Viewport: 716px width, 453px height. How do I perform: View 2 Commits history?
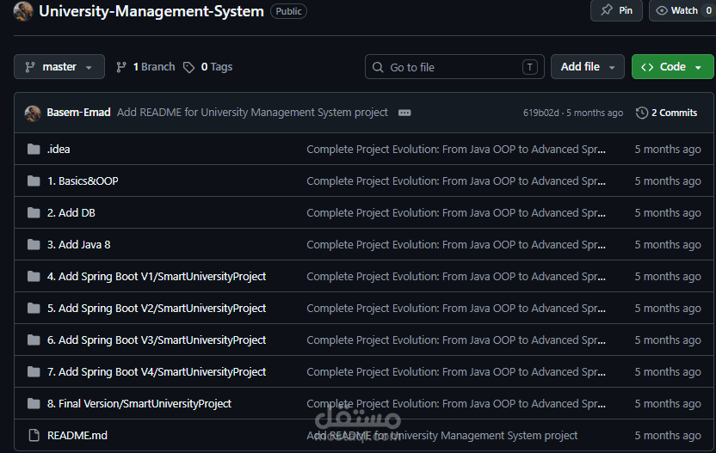(667, 113)
